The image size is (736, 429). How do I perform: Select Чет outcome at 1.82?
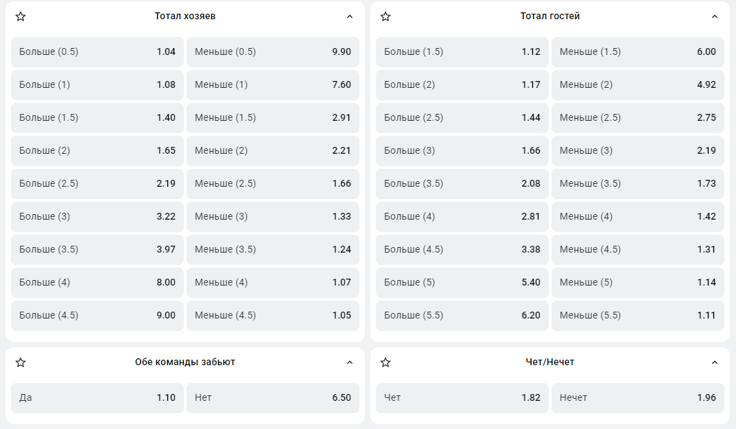pos(462,398)
